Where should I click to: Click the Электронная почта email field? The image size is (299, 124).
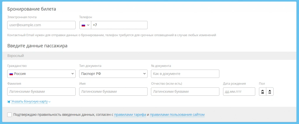(41, 25)
